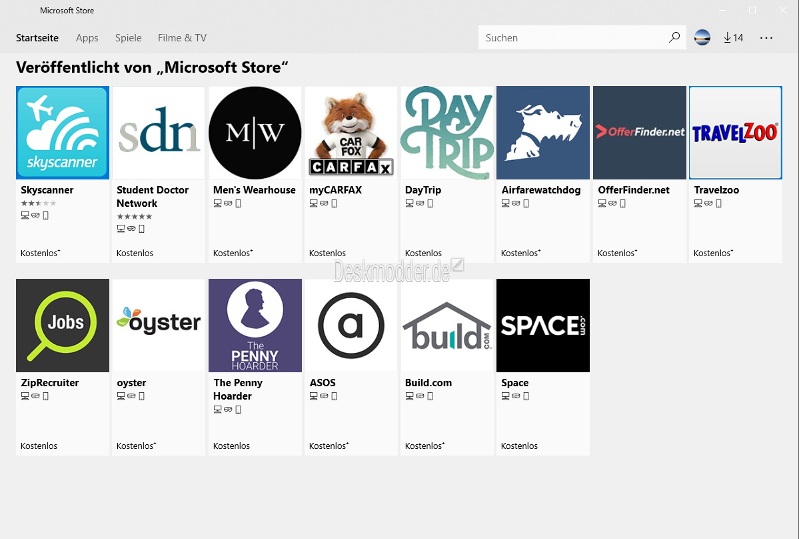Open the Airfarewatchdog dog logo
The image size is (799, 539).
(543, 133)
